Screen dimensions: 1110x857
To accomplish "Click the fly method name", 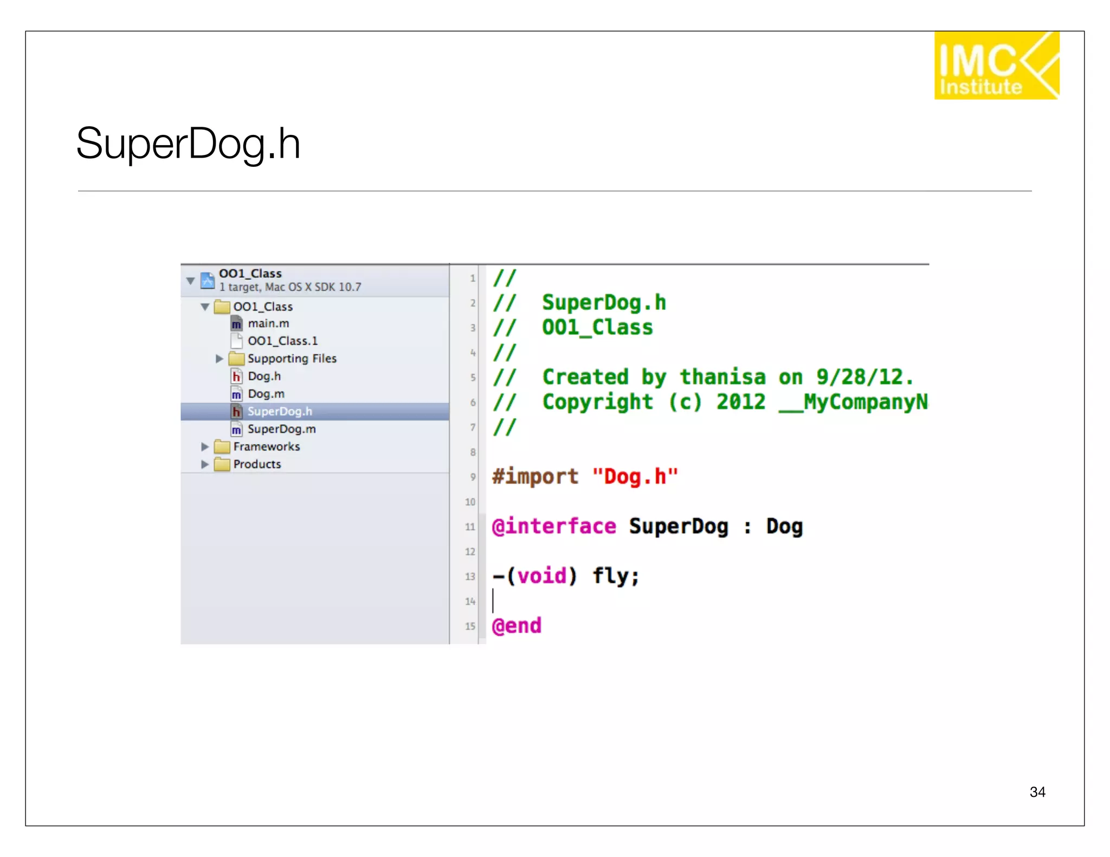I will pyautogui.click(x=611, y=576).
